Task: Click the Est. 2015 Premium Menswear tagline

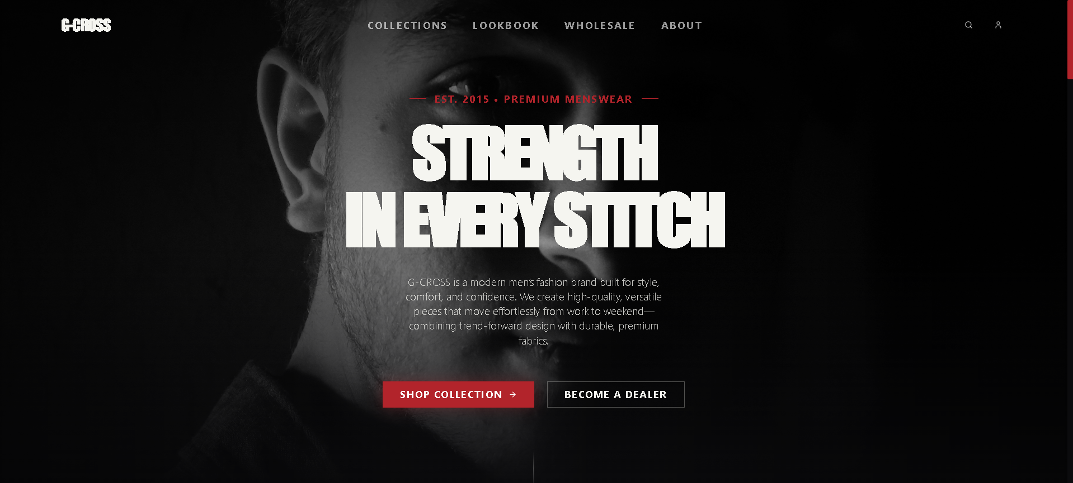Action: coord(533,99)
